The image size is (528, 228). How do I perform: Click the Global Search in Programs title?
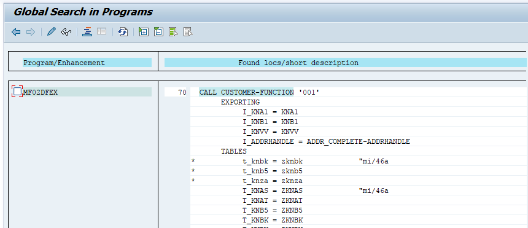[x=83, y=12]
